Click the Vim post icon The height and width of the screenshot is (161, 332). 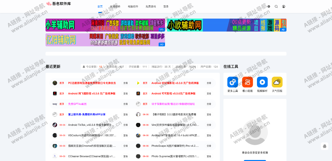(x=138, y=125)
